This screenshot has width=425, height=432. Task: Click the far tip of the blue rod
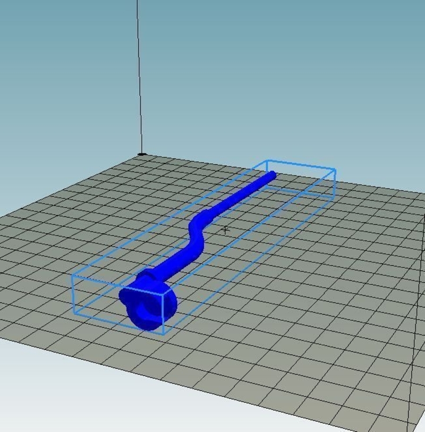272,175
